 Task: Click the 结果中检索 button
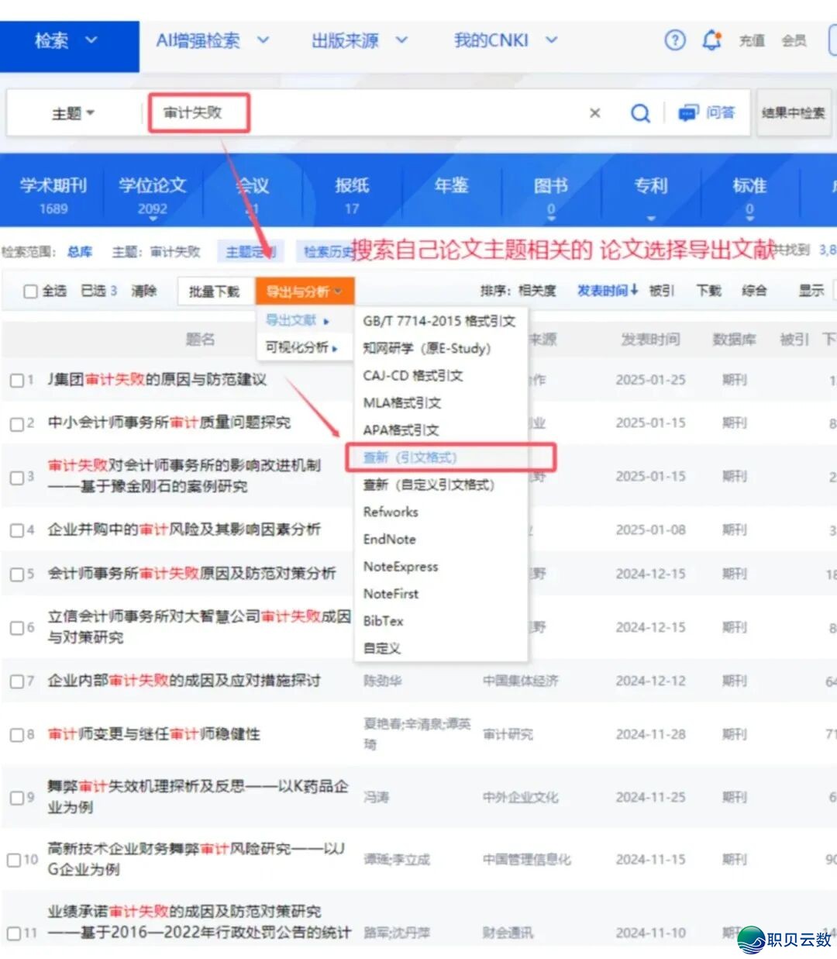[792, 113]
